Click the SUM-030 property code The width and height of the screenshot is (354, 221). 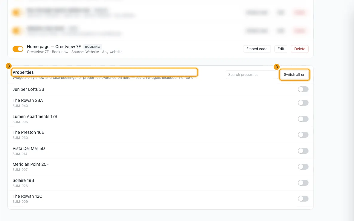(x=20, y=138)
